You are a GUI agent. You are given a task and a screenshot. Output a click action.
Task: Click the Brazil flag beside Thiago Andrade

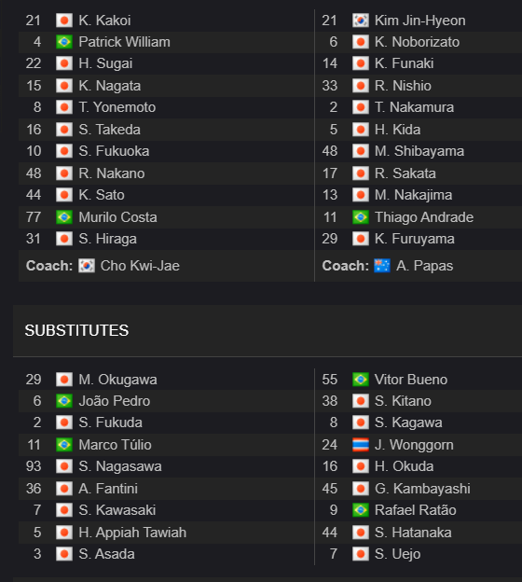tap(360, 217)
